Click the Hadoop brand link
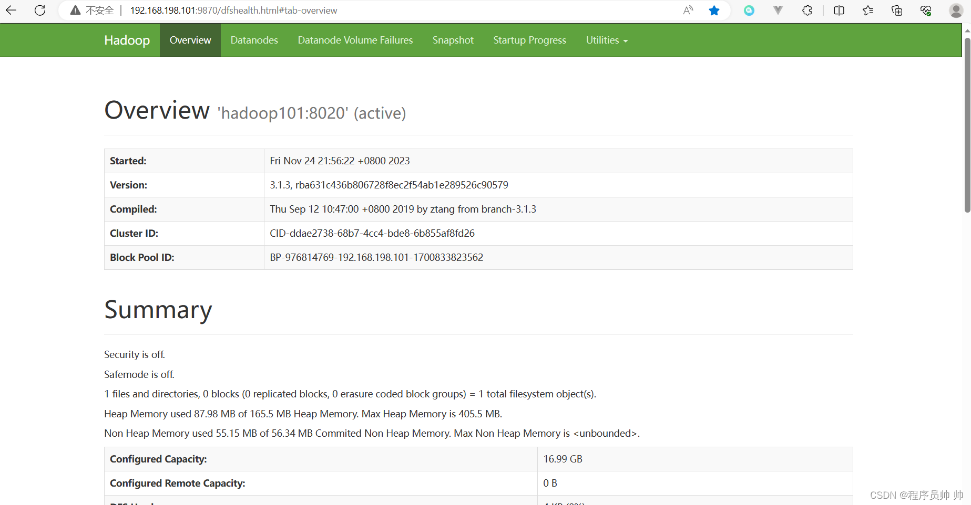The width and height of the screenshot is (971, 505). 127,40
